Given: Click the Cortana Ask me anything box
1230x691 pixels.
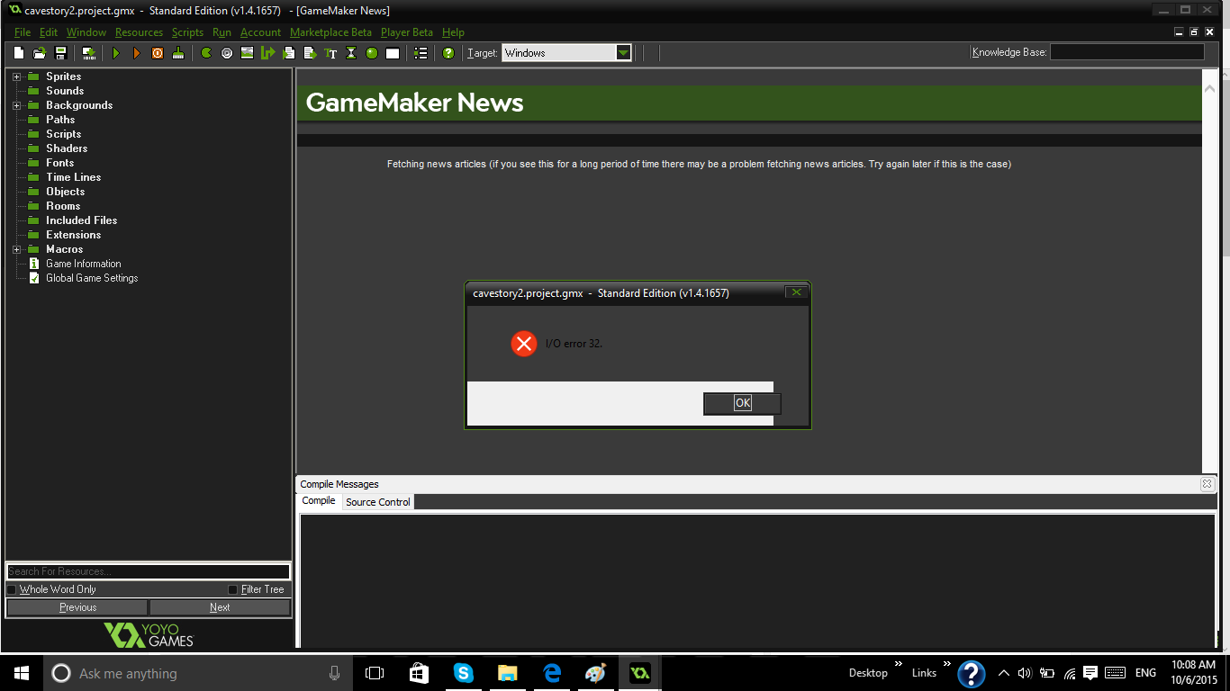Looking at the screenshot, I should point(196,673).
